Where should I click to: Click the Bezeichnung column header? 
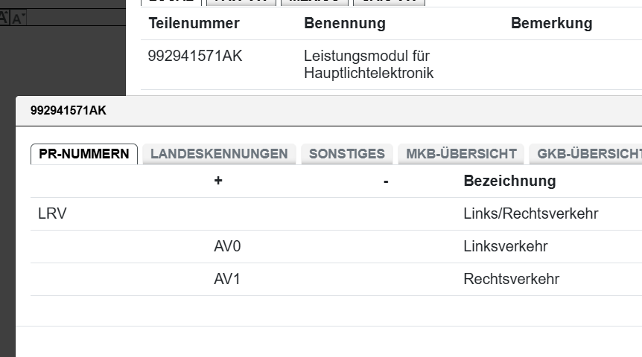pos(509,181)
